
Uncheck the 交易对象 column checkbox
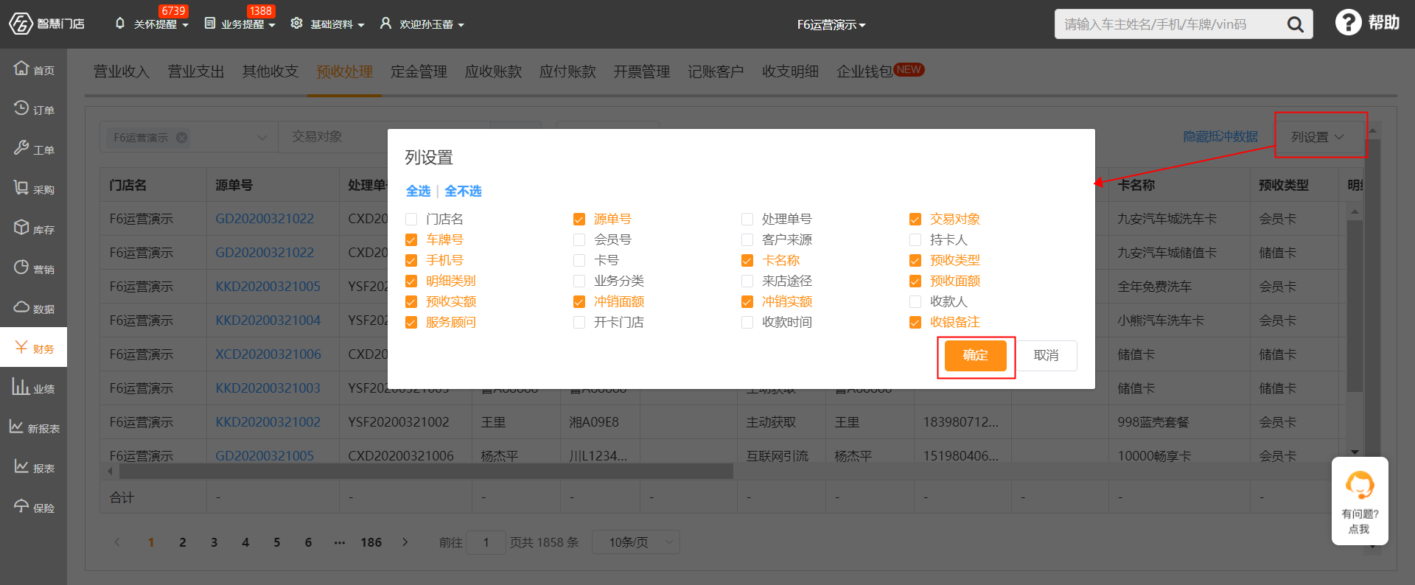pyautogui.click(x=915, y=220)
